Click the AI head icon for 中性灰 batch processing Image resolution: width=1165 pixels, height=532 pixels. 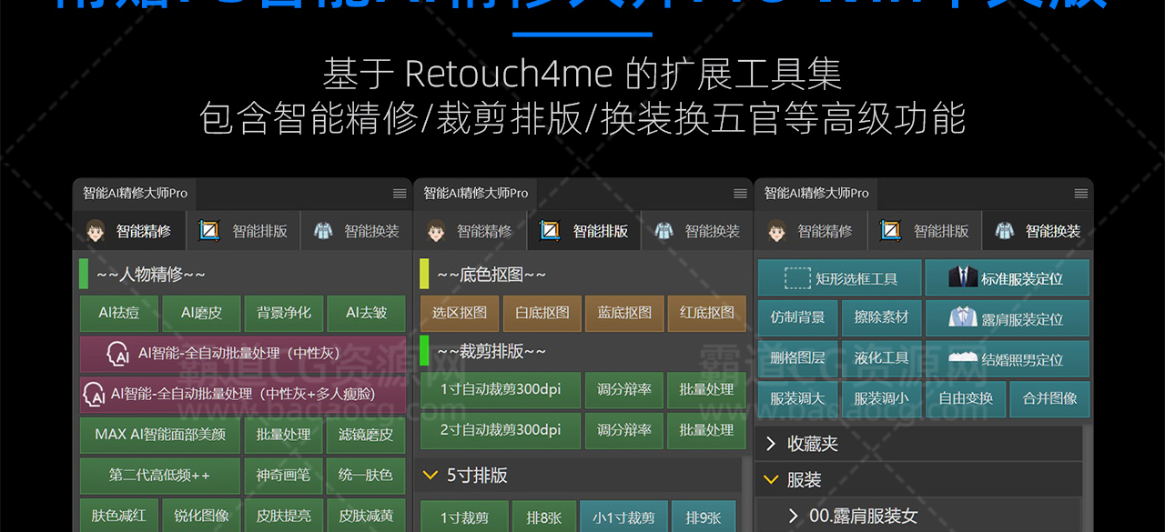(x=117, y=354)
